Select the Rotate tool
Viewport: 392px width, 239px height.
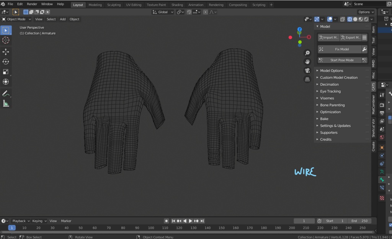tap(6, 62)
